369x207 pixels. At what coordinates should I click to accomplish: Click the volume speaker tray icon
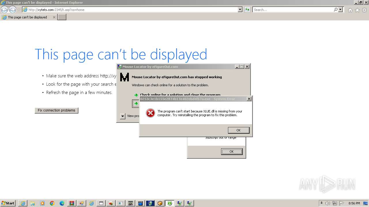[x=328, y=203]
